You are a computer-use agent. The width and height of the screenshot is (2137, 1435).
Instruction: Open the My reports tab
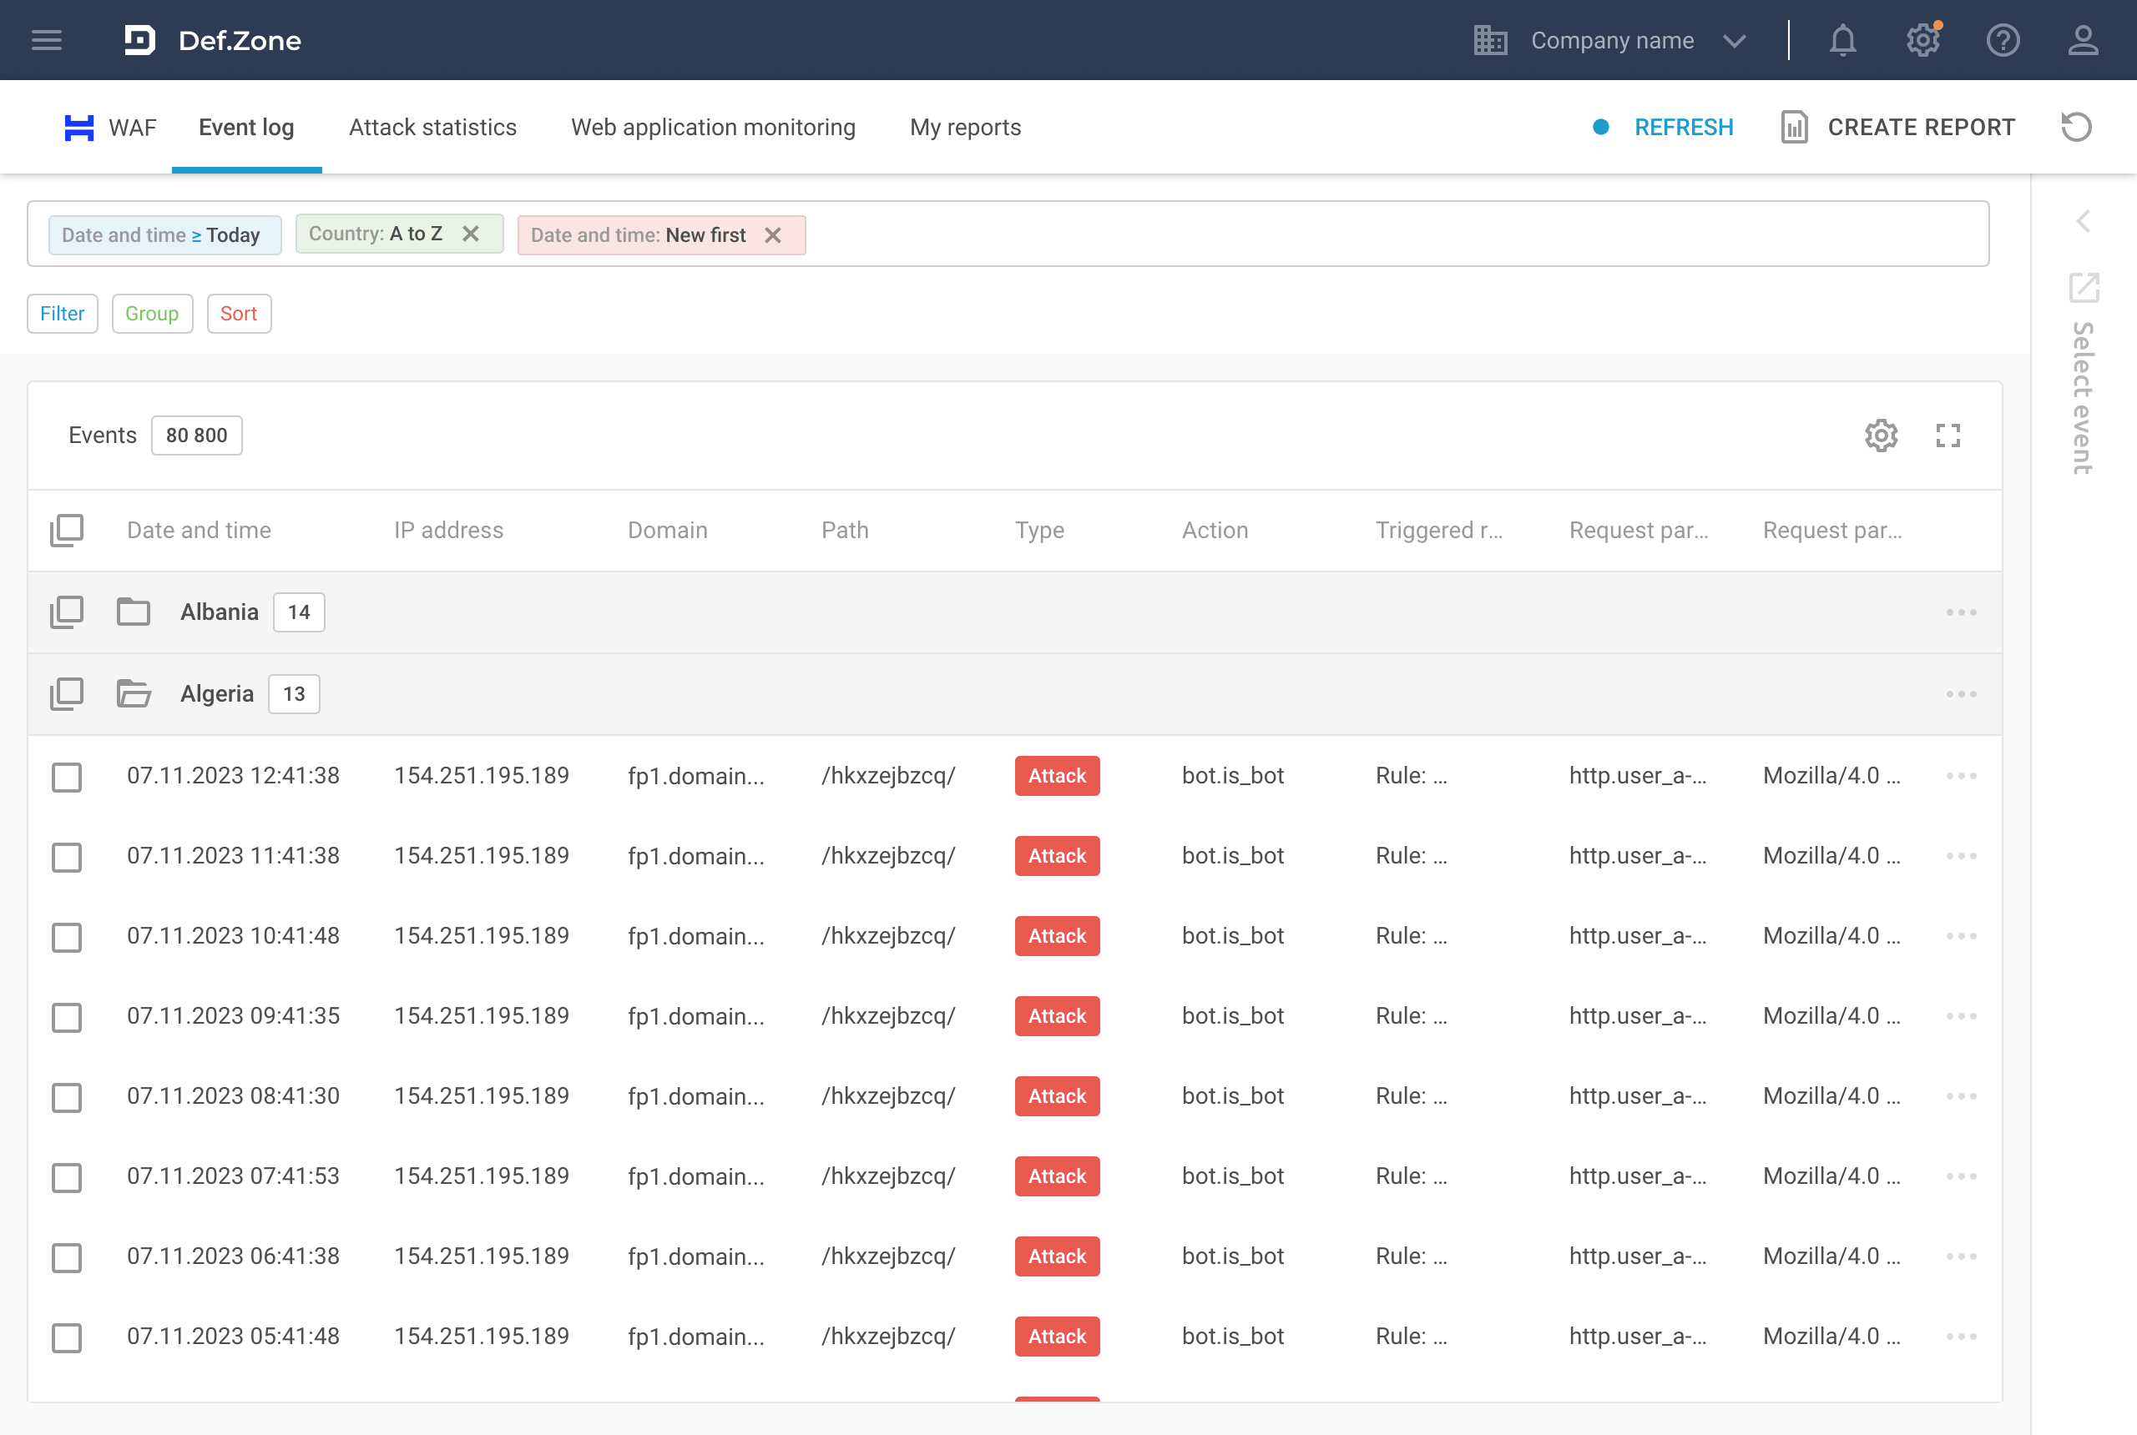click(x=965, y=127)
